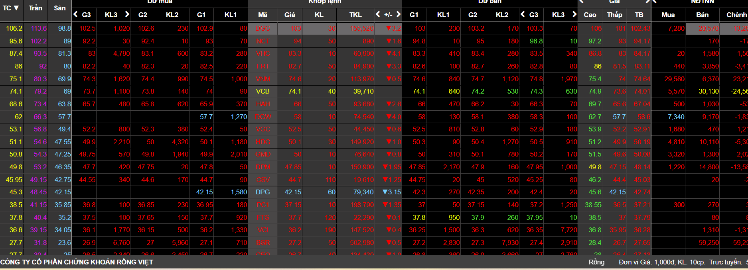Image resolution: width=748 pixels, height=270 pixels.
Task: Click the Thấp low price header
Action: point(614,15)
